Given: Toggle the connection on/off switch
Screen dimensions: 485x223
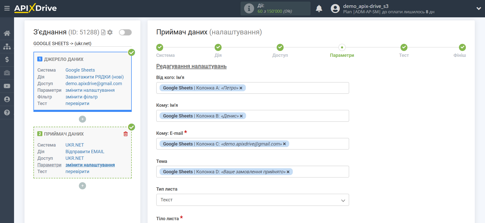Looking at the screenshot, I should click(x=125, y=32).
